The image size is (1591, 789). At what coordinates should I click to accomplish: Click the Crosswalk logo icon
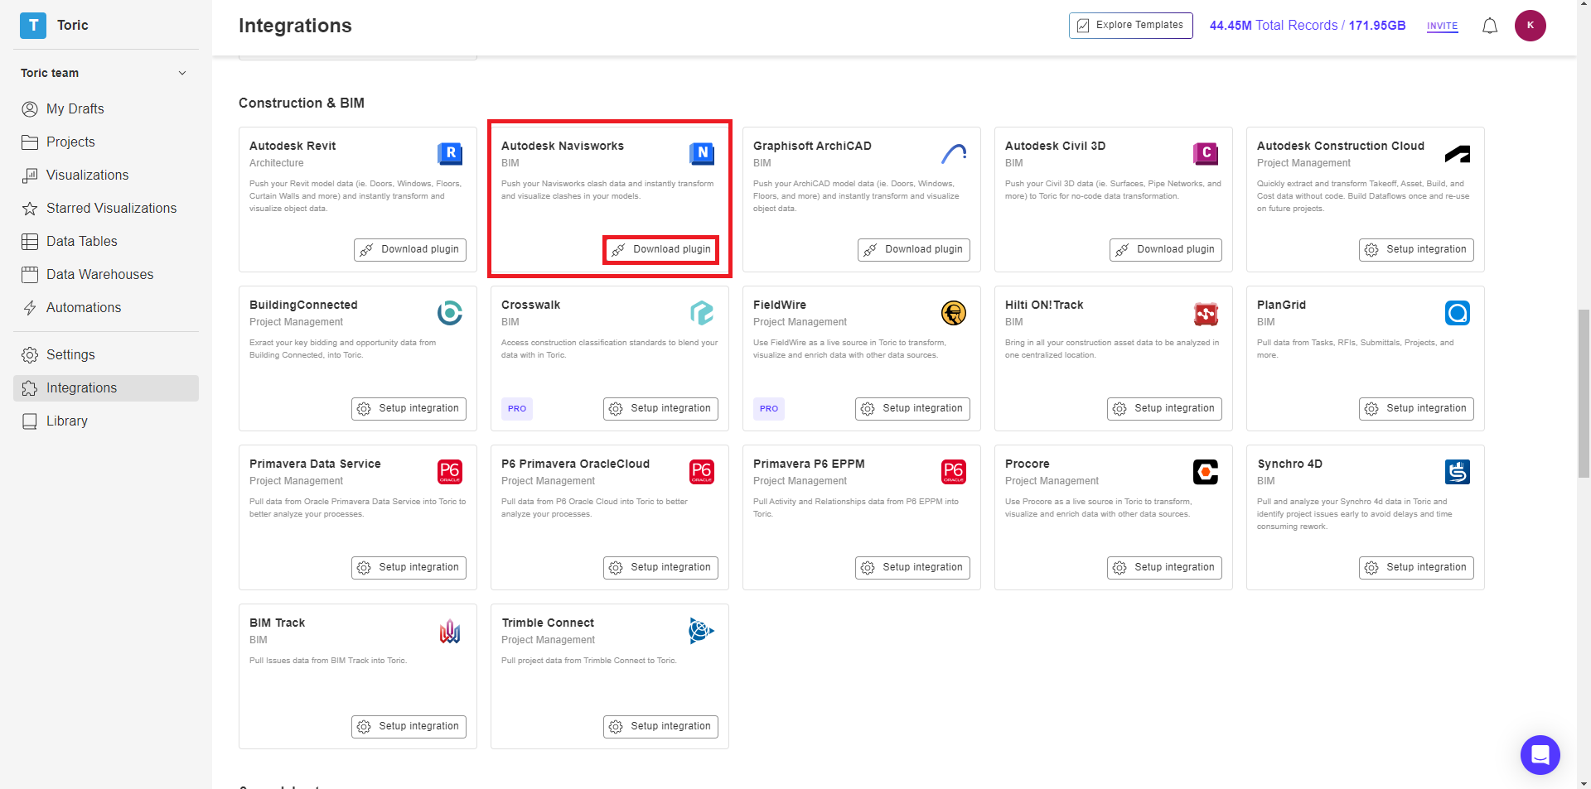[x=702, y=312]
